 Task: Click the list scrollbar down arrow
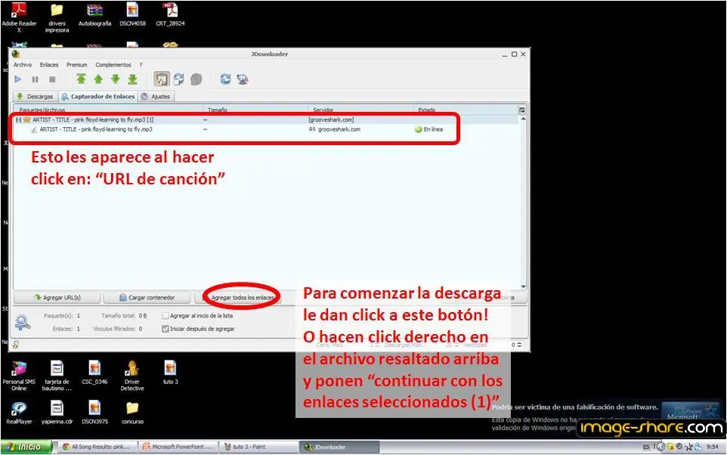pyautogui.click(x=523, y=286)
